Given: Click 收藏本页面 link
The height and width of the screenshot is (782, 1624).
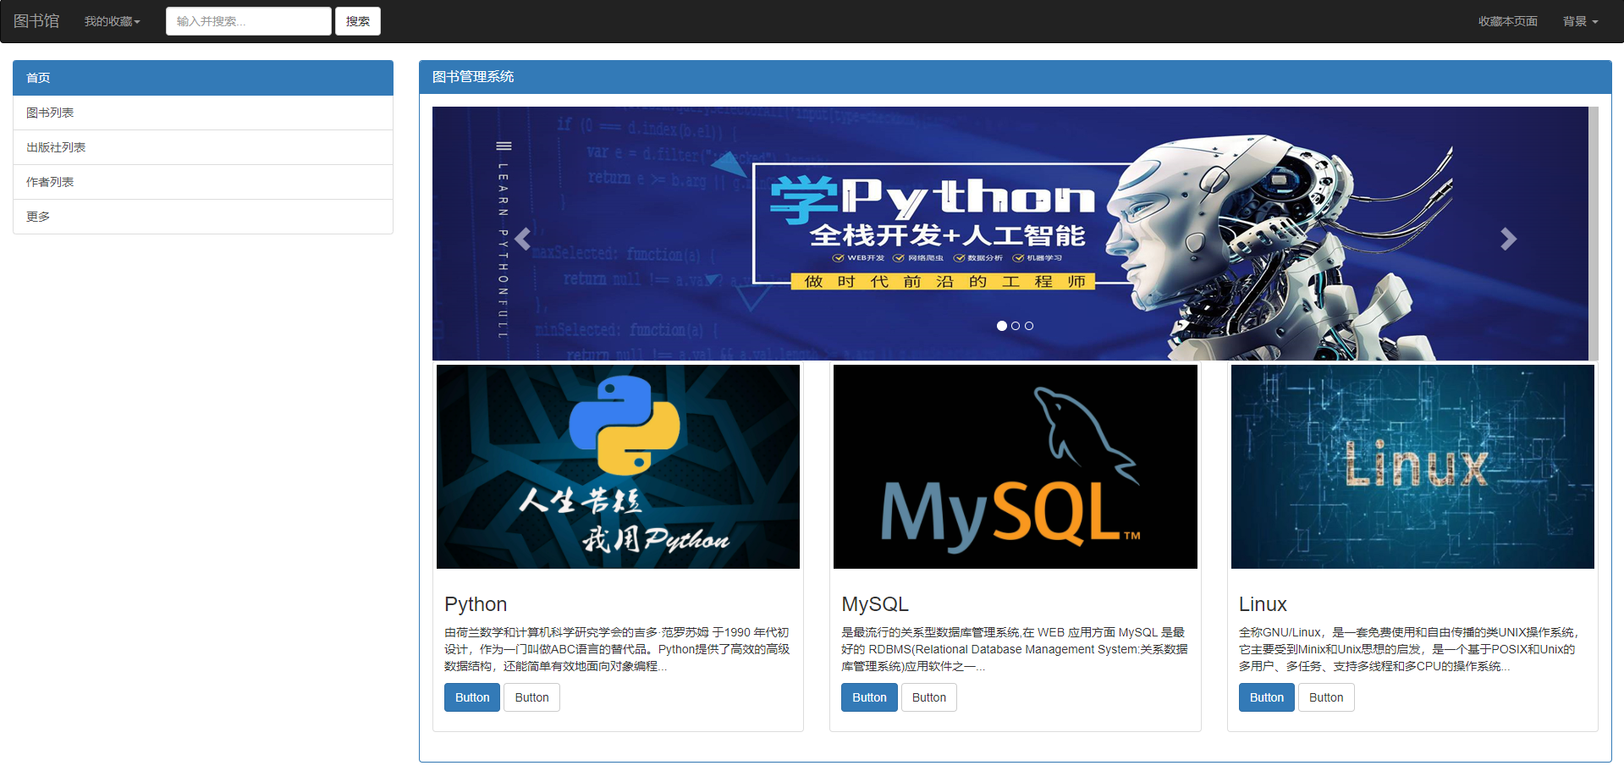Looking at the screenshot, I should [1507, 21].
